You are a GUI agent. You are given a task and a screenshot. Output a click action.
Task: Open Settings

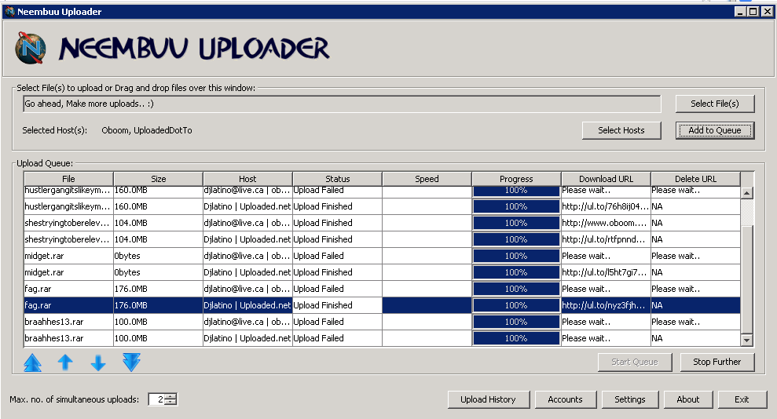coord(630,399)
